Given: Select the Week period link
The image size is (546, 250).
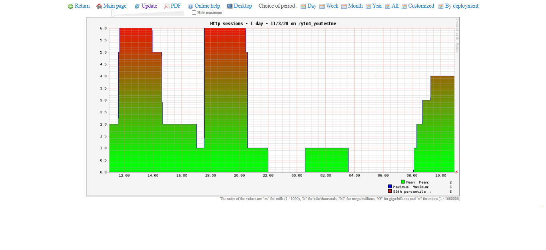Looking at the screenshot, I should tap(332, 6).
